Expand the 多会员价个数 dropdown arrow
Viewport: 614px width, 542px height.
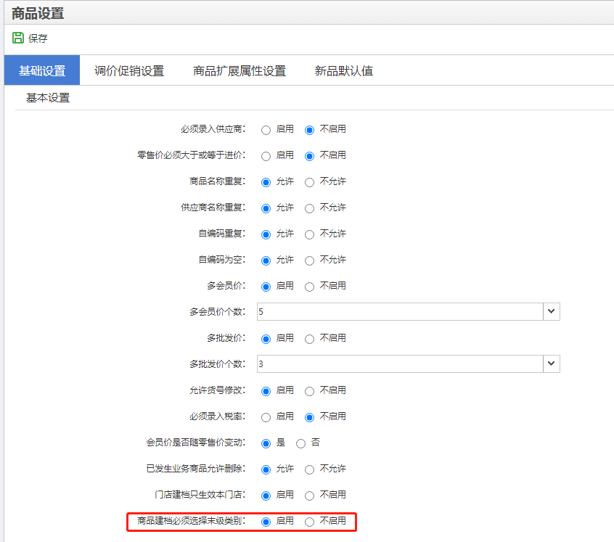(x=552, y=312)
